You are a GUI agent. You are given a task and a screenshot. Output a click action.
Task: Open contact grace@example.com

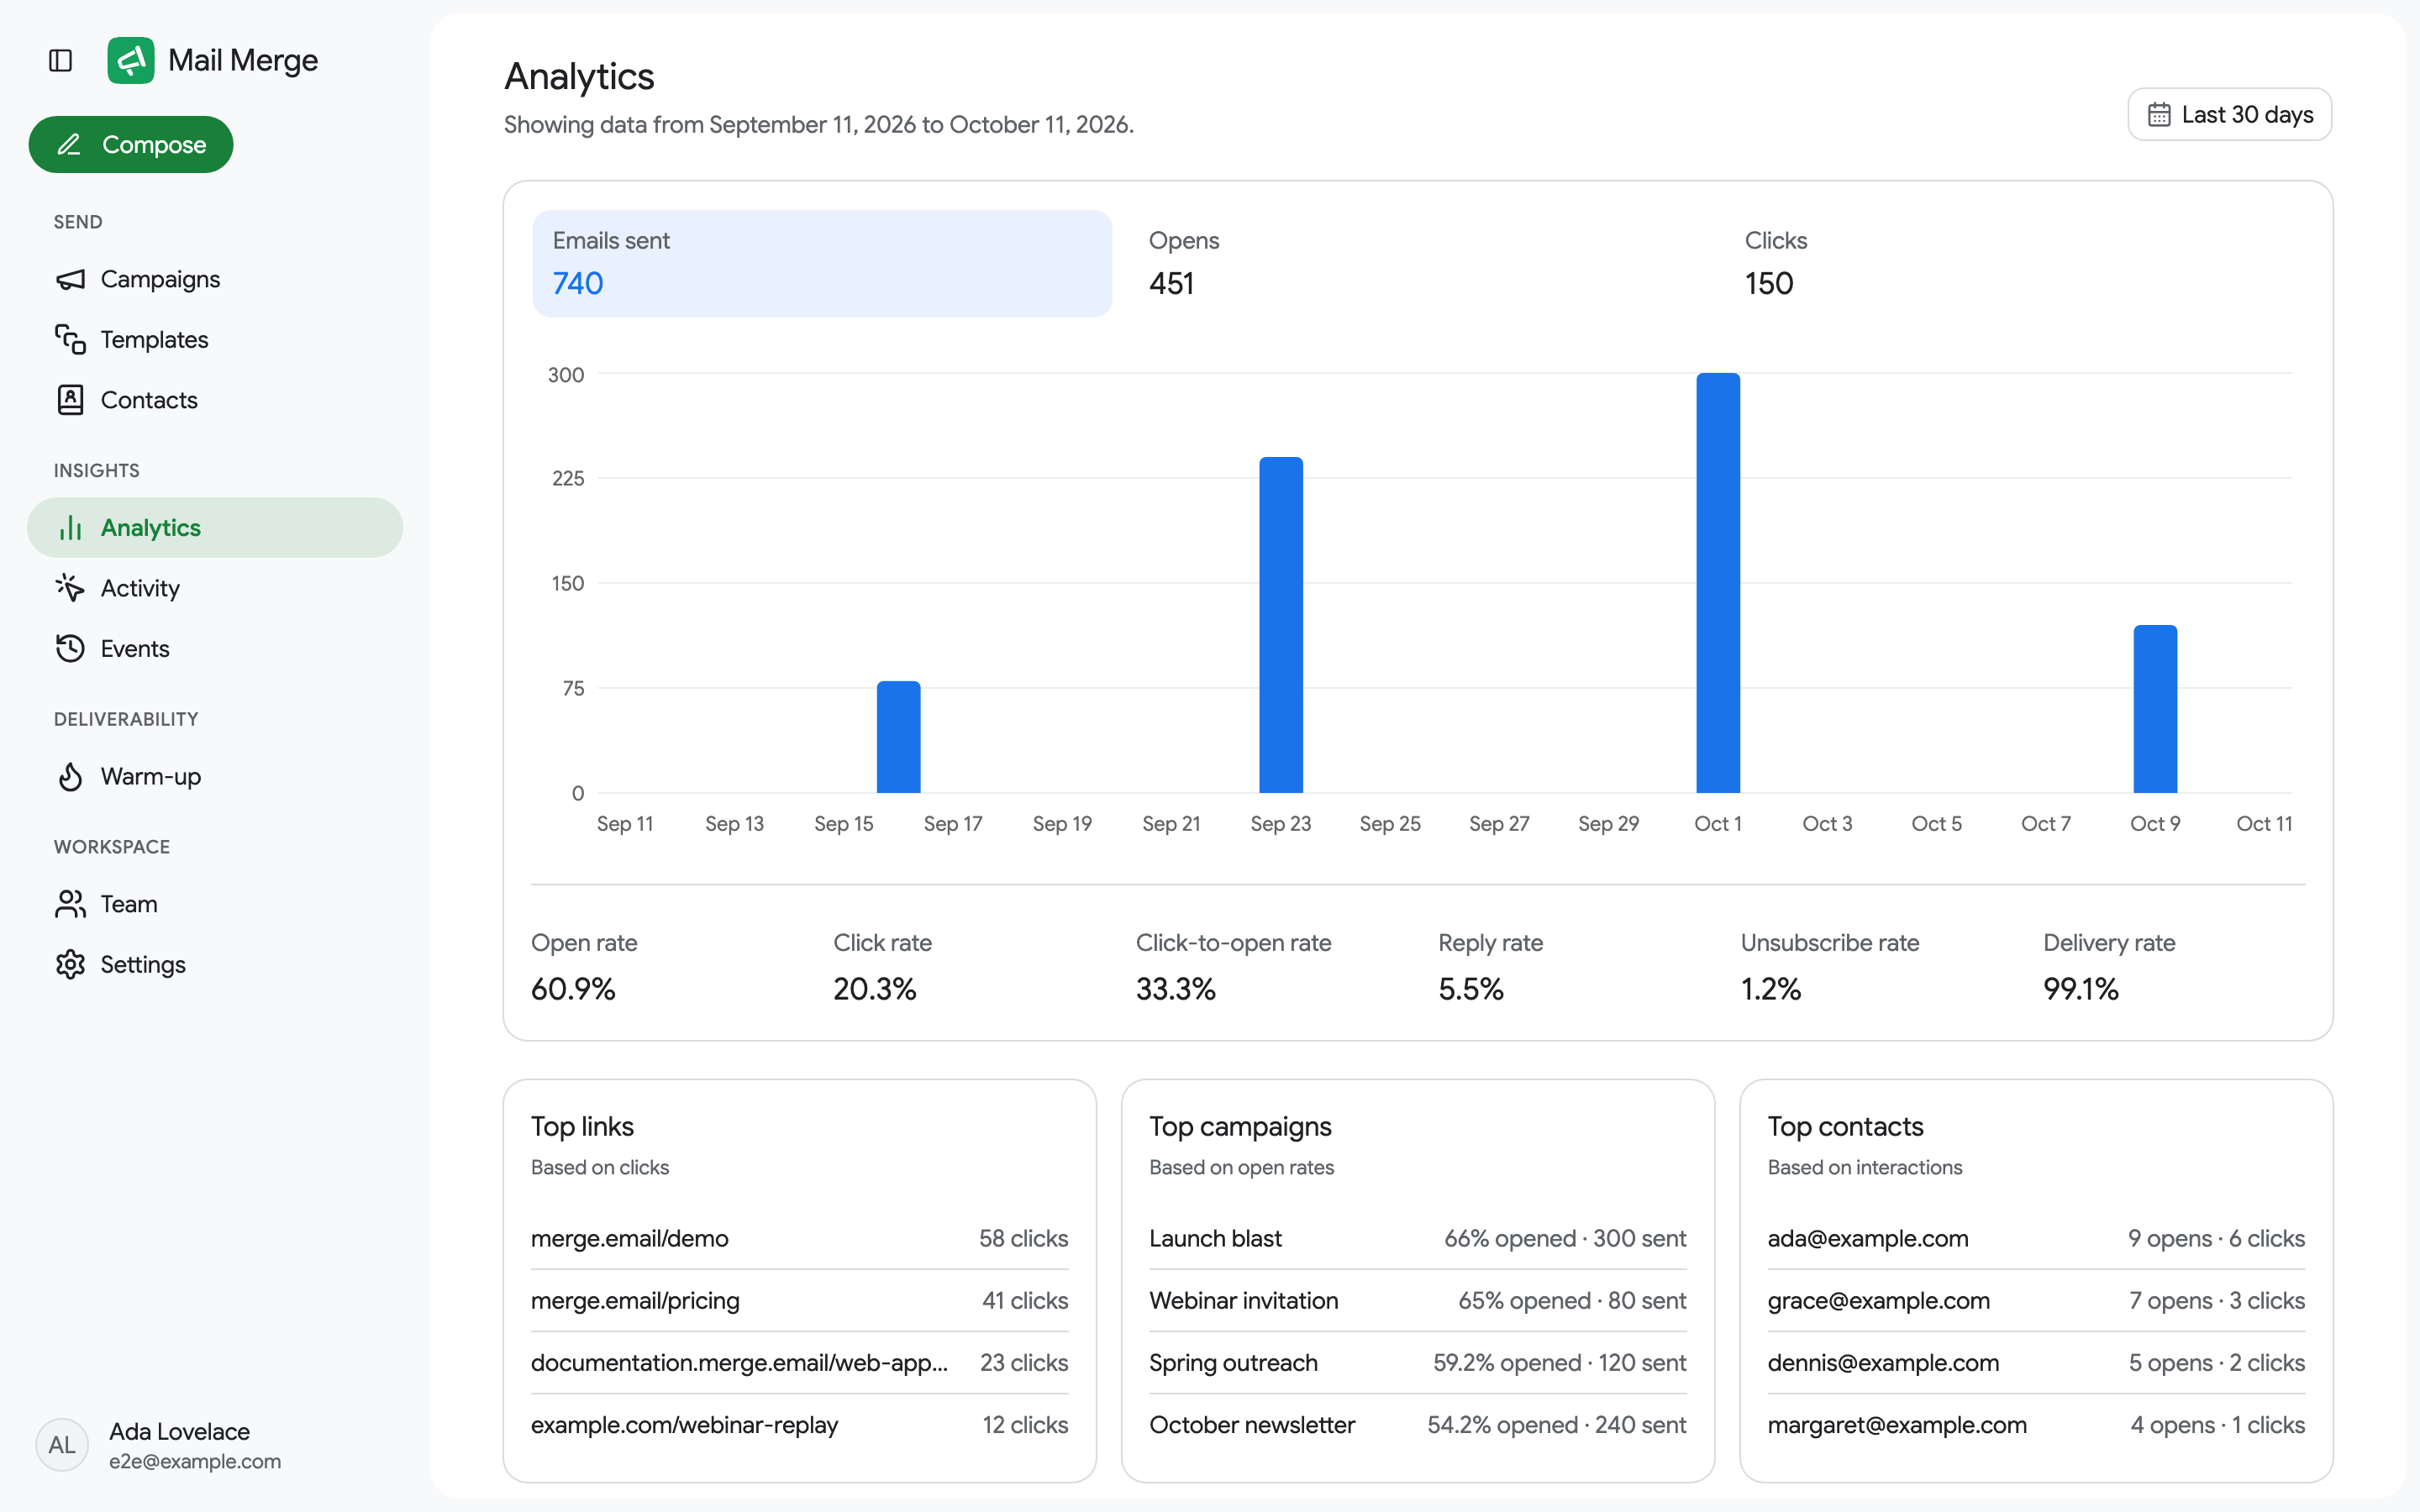2036,1301
